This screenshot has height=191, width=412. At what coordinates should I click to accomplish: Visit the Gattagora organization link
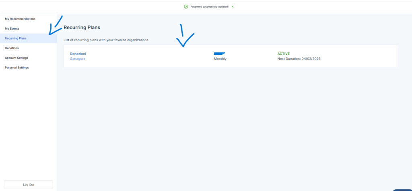[78, 59]
